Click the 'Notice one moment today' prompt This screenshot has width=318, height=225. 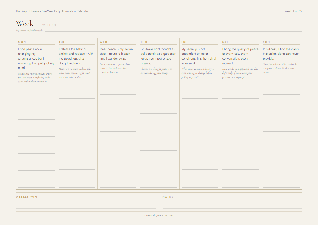click(35, 77)
